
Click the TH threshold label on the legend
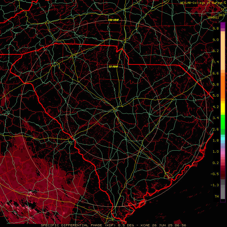click(217, 196)
